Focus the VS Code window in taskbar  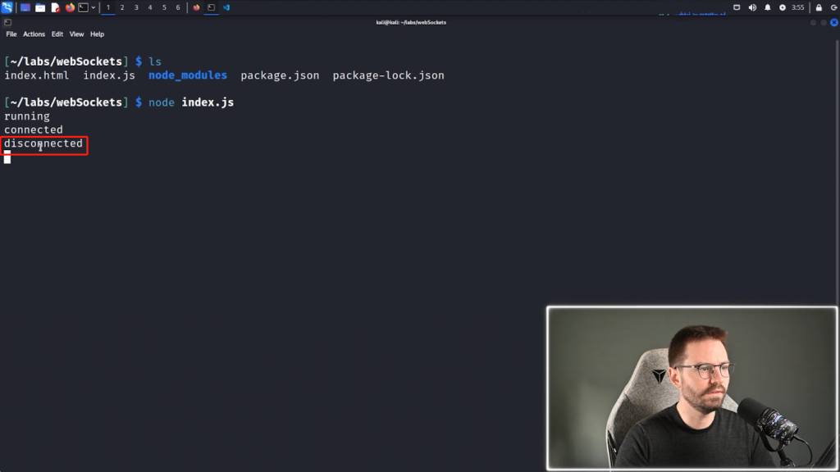click(x=226, y=7)
